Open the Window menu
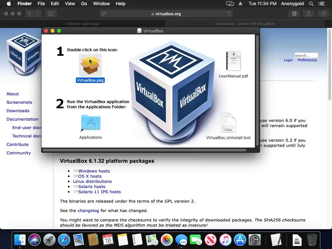Viewport: 332px width, 249px height. tap(101, 4)
